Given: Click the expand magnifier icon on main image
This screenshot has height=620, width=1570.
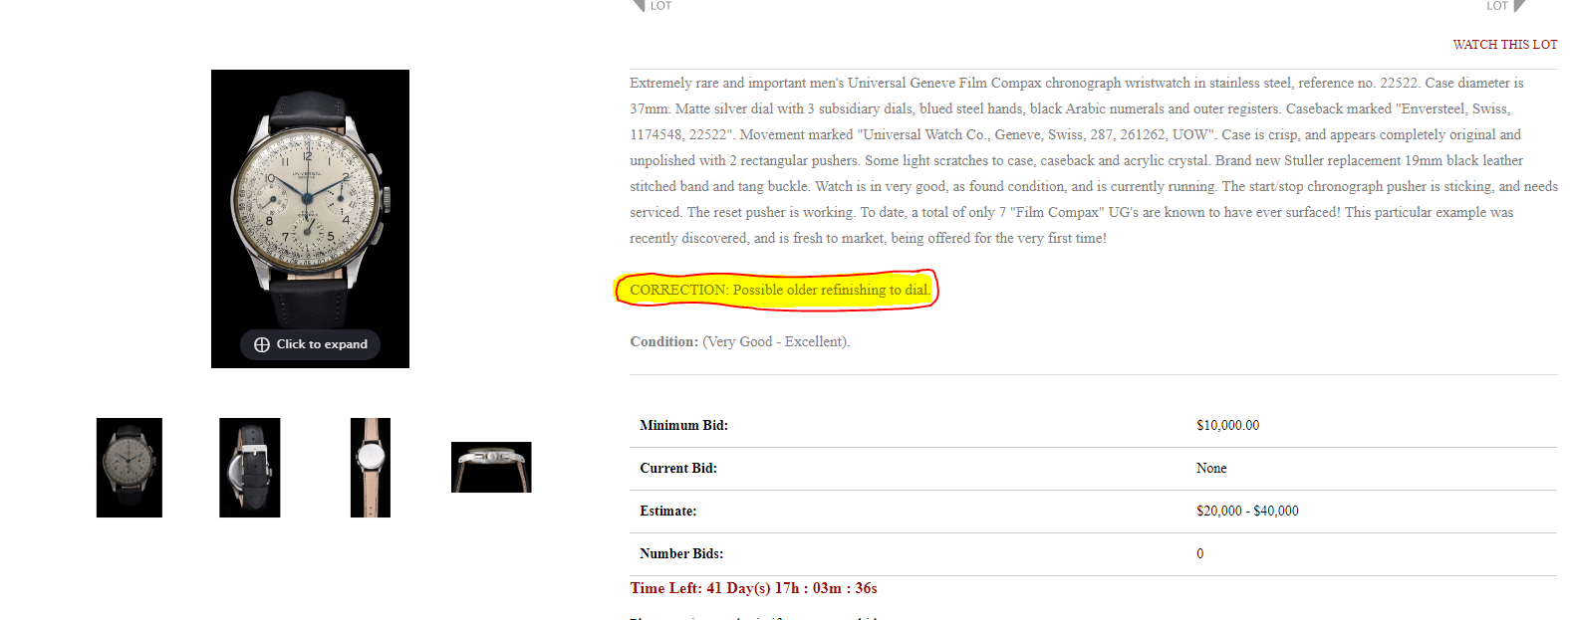Looking at the screenshot, I should (x=262, y=344).
